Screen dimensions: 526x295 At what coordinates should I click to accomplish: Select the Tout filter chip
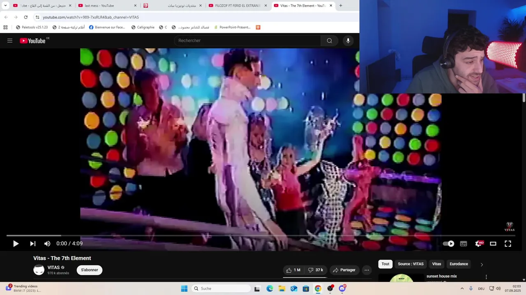point(385,264)
